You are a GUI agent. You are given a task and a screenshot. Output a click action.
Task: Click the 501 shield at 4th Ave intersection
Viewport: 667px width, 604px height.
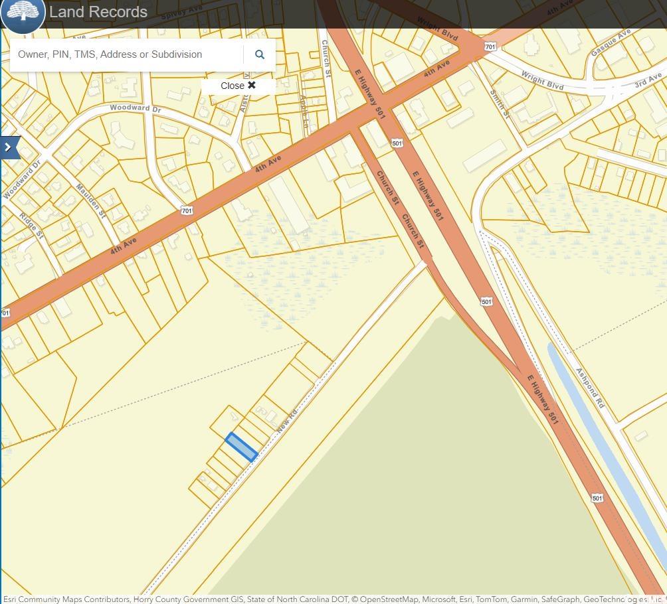[x=397, y=143]
